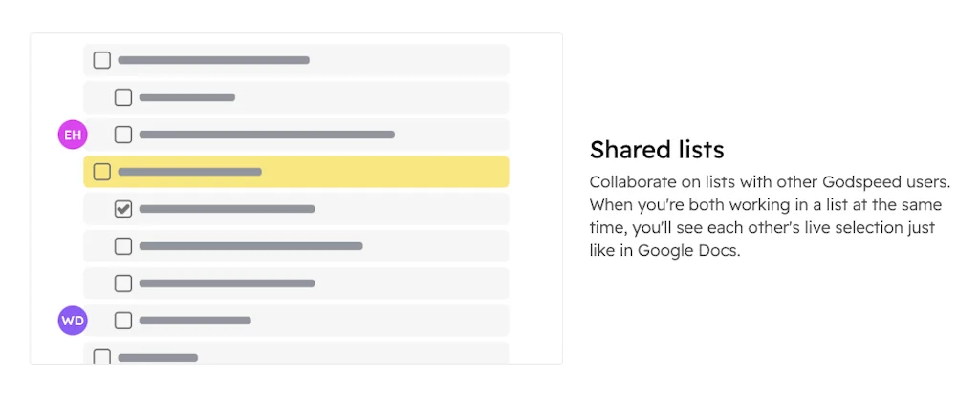The image size is (979, 396).
Task: Click the task text in the second row
Action: point(187,97)
